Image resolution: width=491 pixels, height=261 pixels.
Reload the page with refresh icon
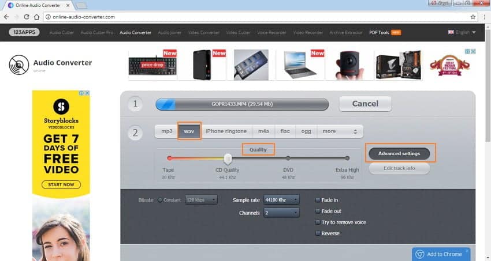coord(27,17)
